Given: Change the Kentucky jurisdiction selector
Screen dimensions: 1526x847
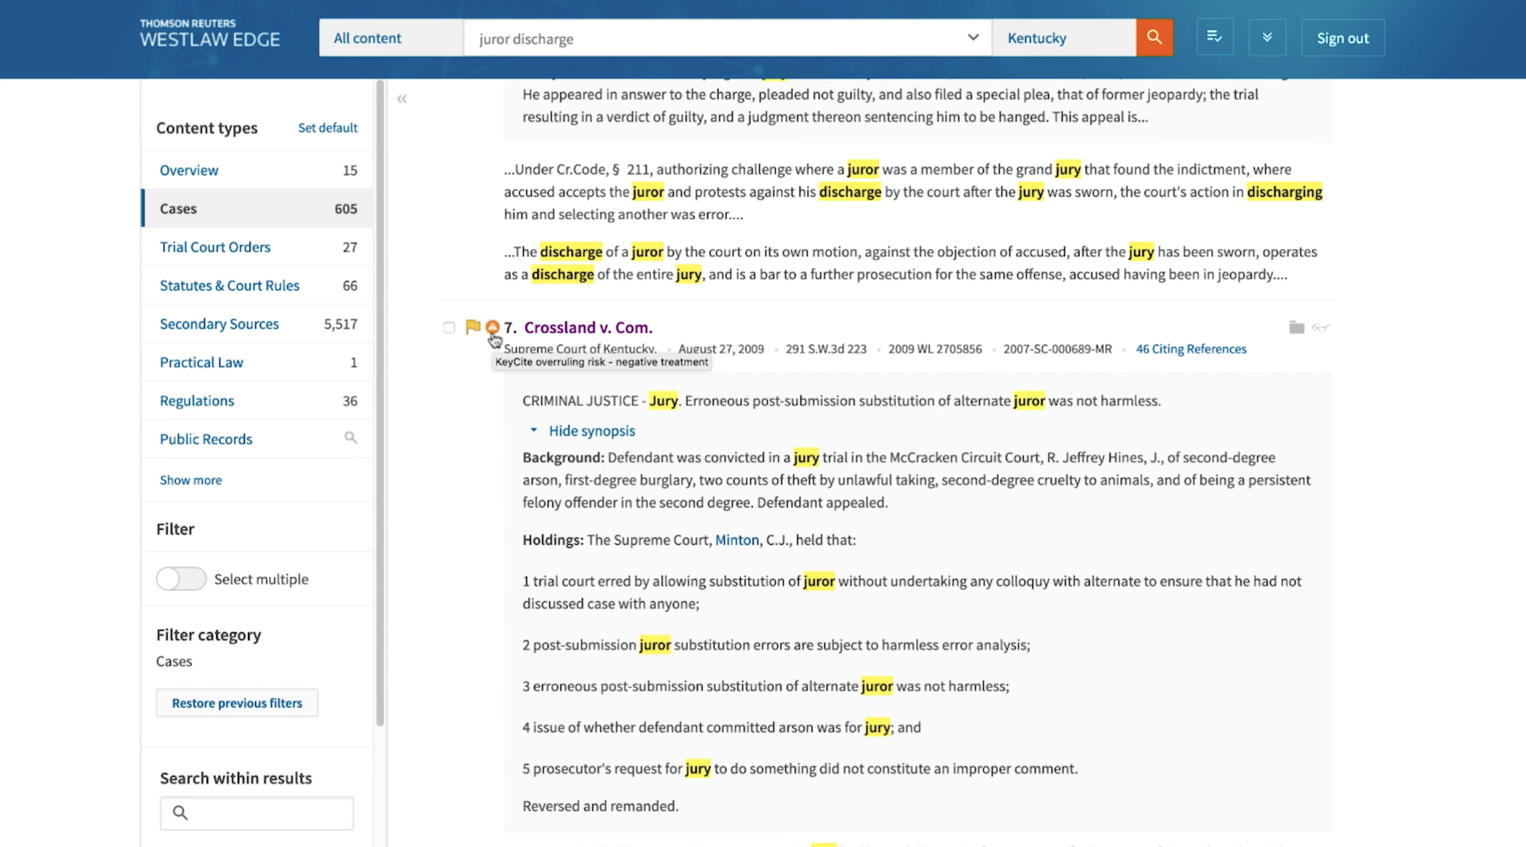Looking at the screenshot, I should point(1064,38).
